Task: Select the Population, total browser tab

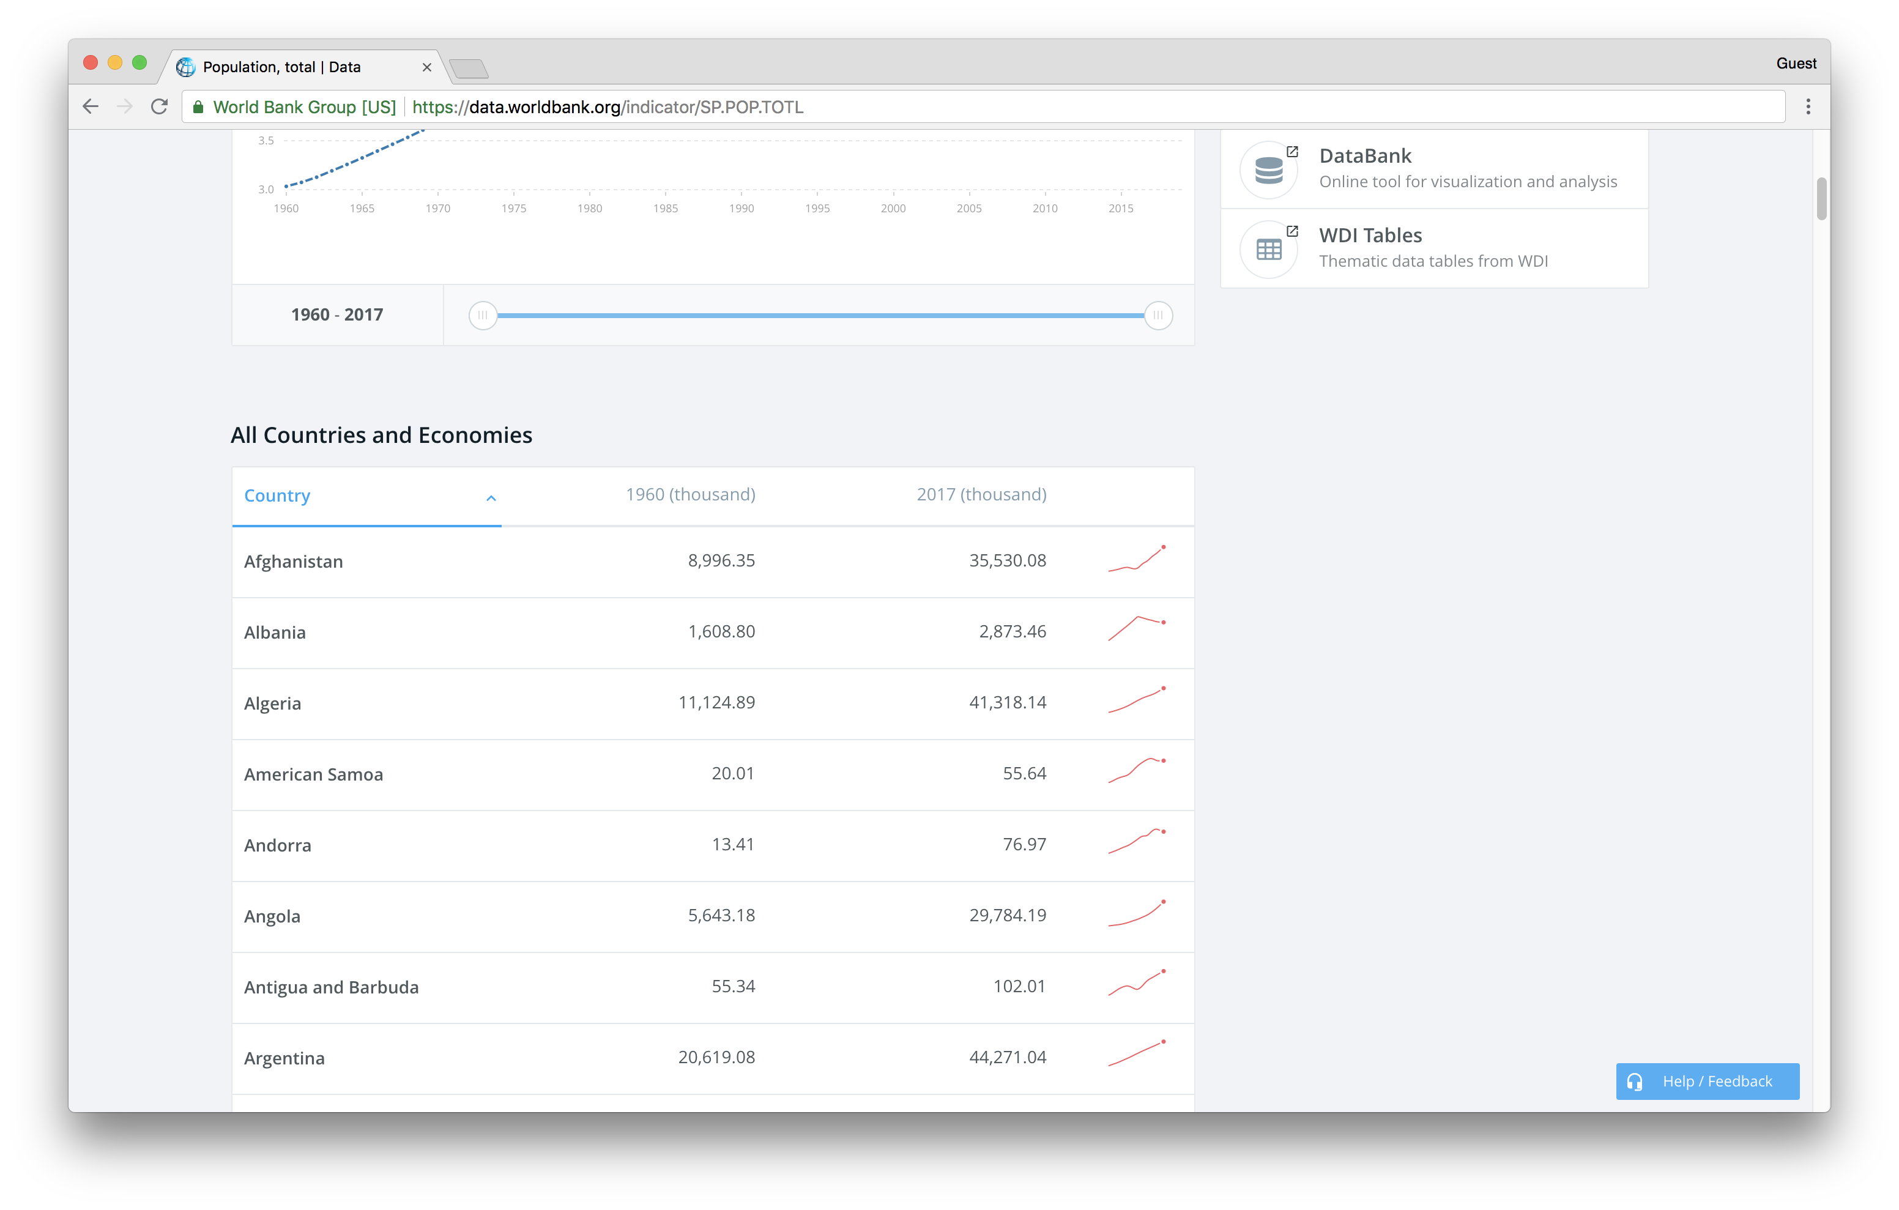Action: click(281, 67)
